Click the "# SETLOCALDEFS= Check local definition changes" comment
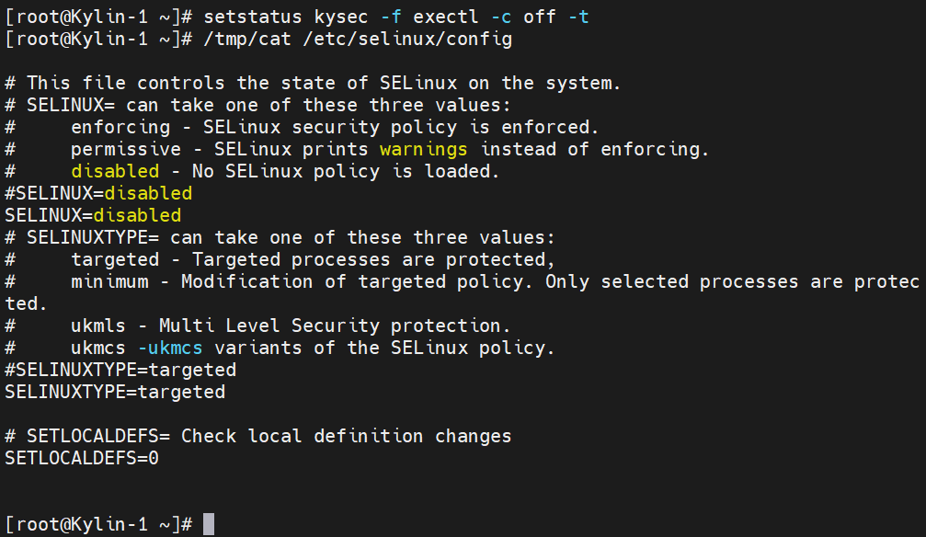Viewport: 926px width, 537px height. coord(258,436)
